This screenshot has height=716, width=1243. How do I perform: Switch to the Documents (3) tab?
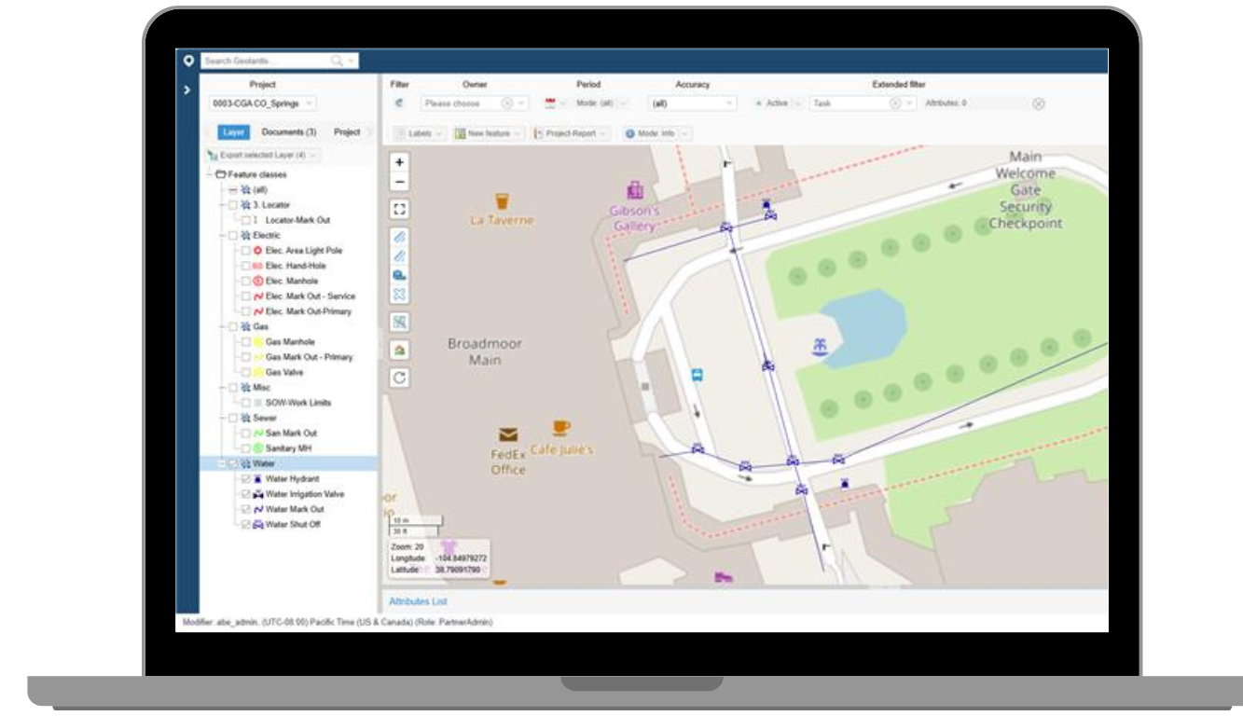pyautogui.click(x=288, y=133)
